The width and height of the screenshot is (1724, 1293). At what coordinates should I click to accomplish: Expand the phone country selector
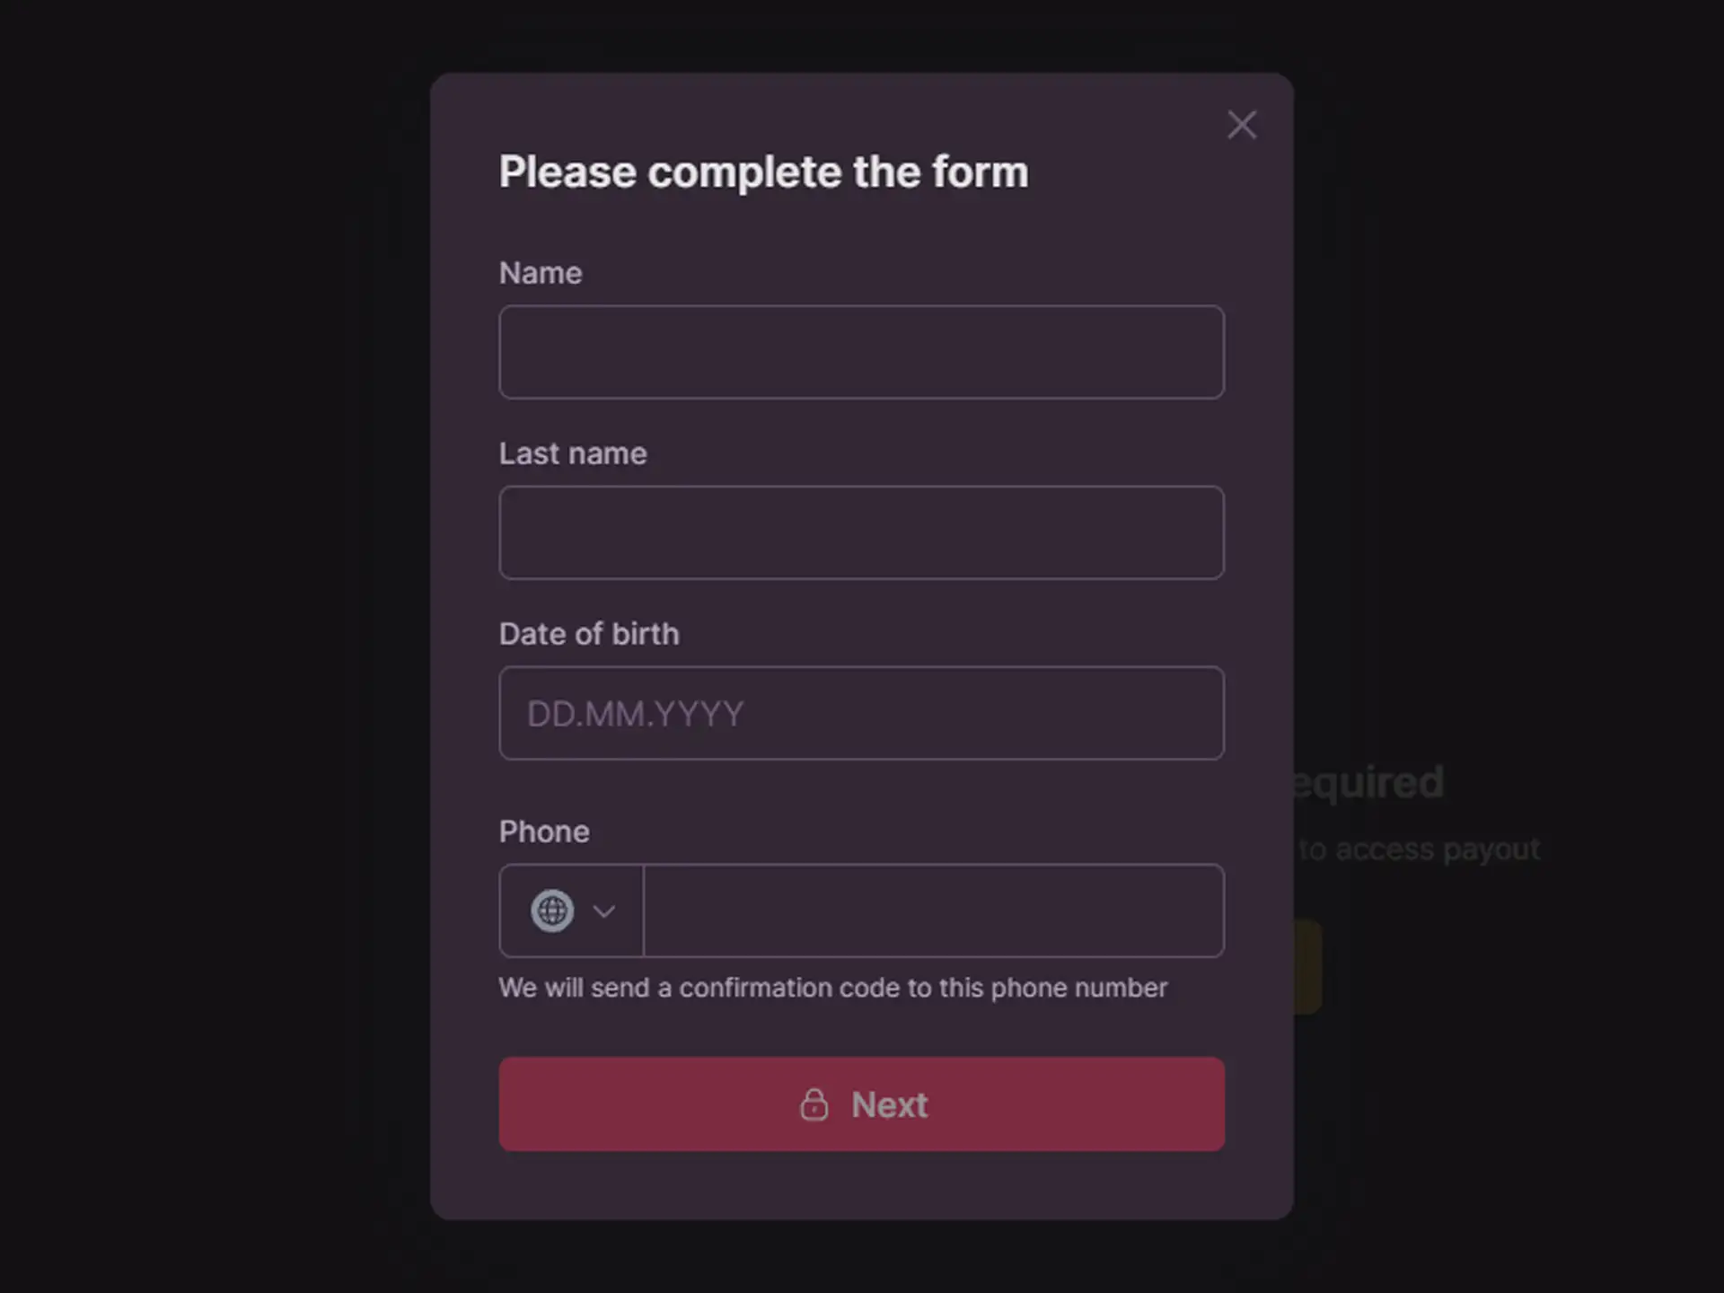tap(572, 910)
